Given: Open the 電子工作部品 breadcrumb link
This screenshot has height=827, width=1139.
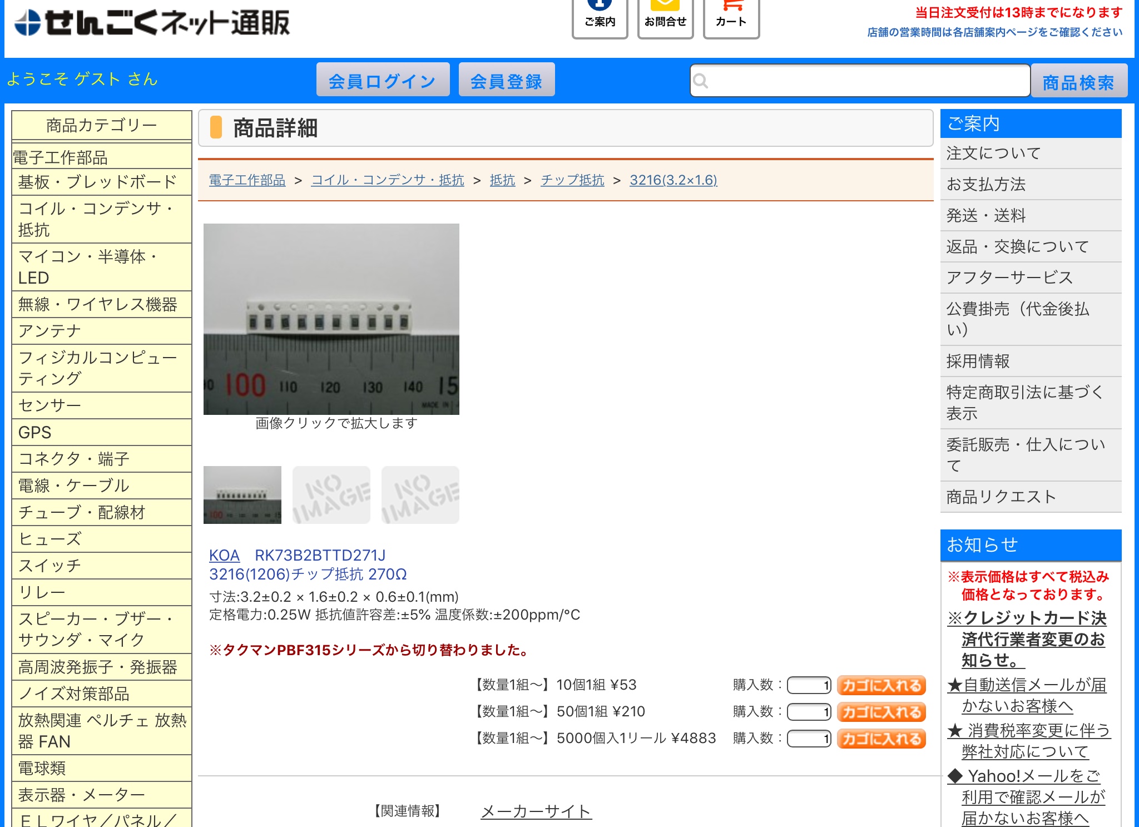Looking at the screenshot, I should [x=247, y=180].
